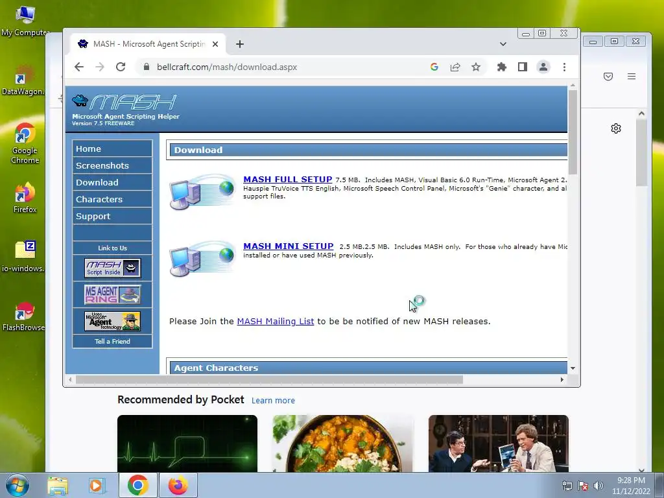Click the Action Center flag icon in the tray

click(583, 486)
